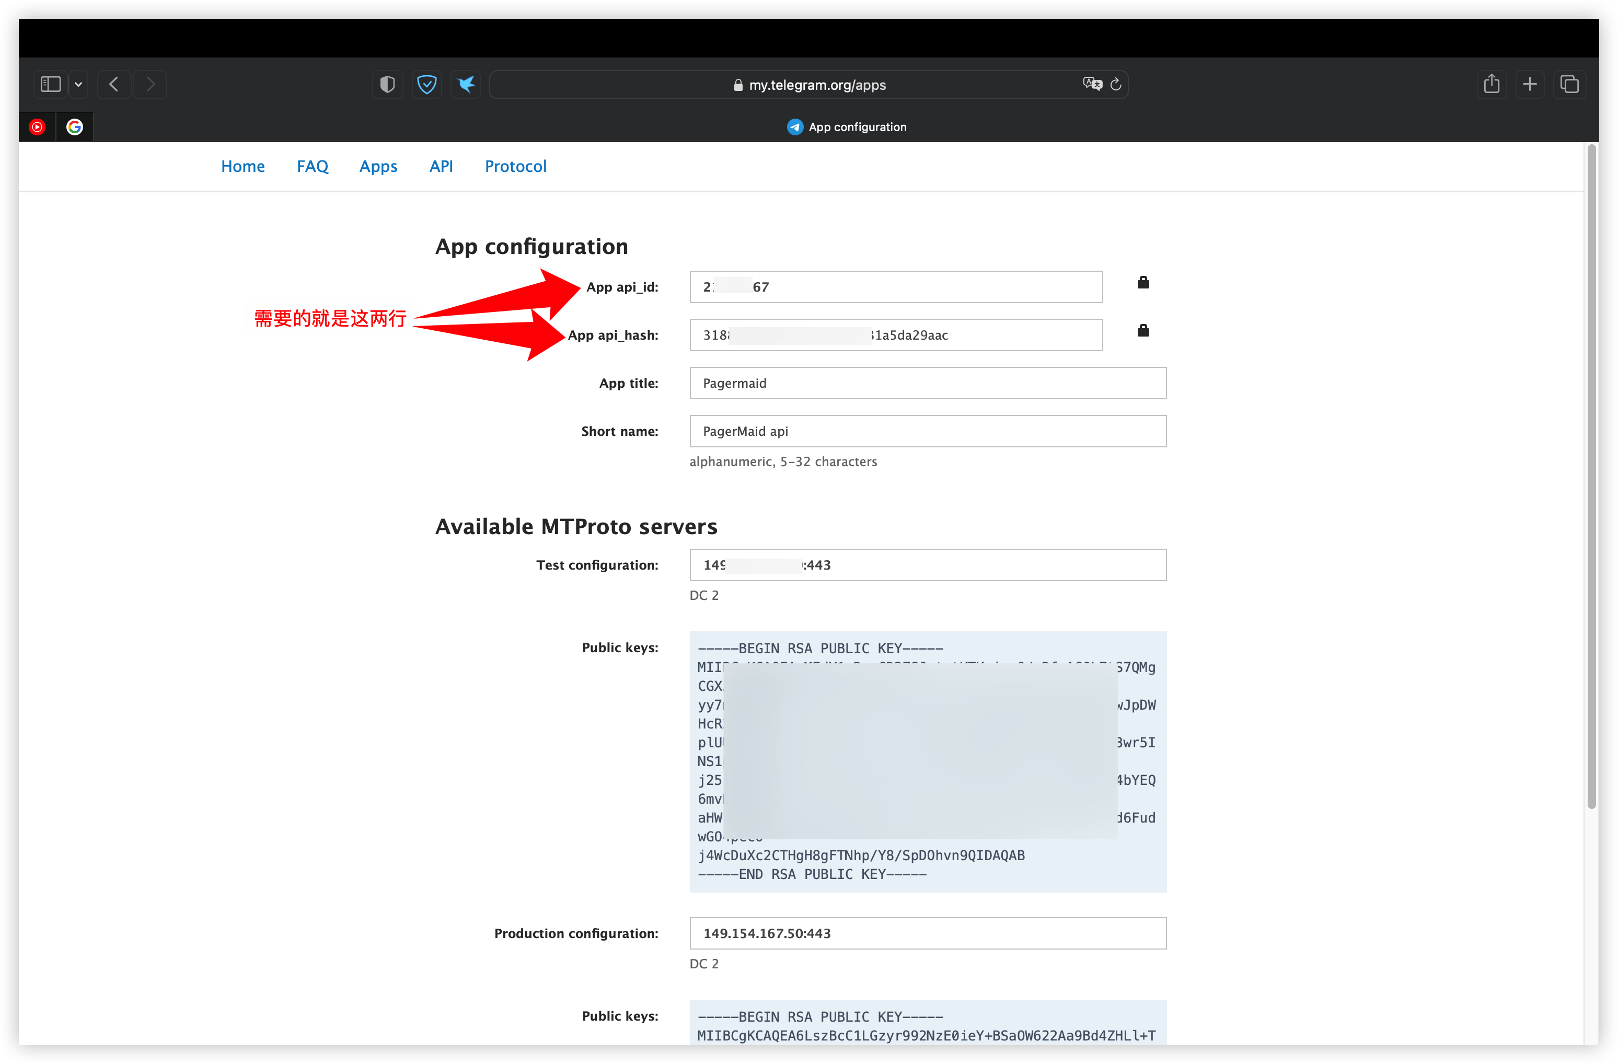The height and width of the screenshot is (1064, 1618).
Task: Click the lock icon beside api_hash
Action: click(x=1143, y=331)
